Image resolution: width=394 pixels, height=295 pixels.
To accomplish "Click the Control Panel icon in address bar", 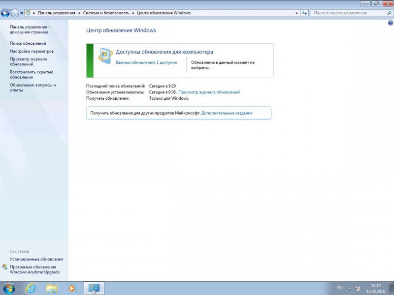I will (28, 13).
